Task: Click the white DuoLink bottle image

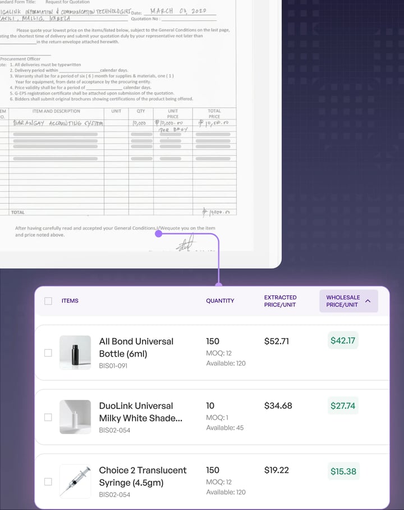Action: 75,417
